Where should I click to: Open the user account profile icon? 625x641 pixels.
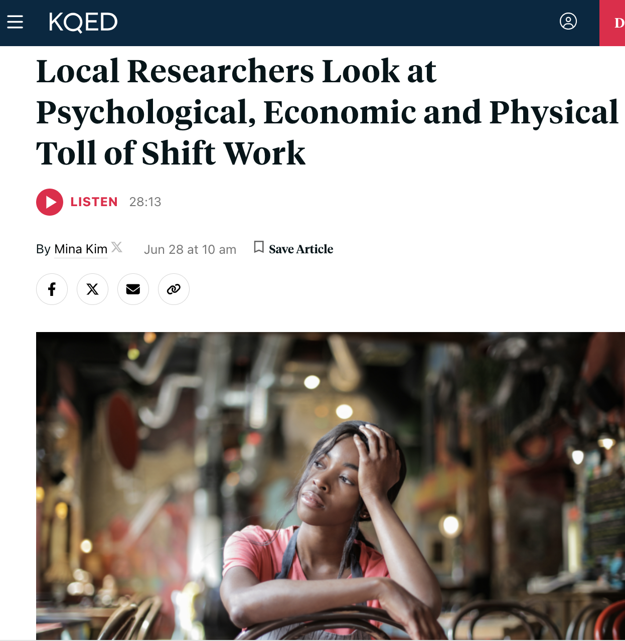[568, 22]
